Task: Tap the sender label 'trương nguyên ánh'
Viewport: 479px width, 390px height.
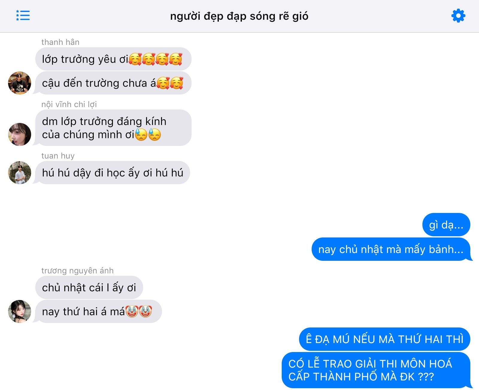Action: 77,271
